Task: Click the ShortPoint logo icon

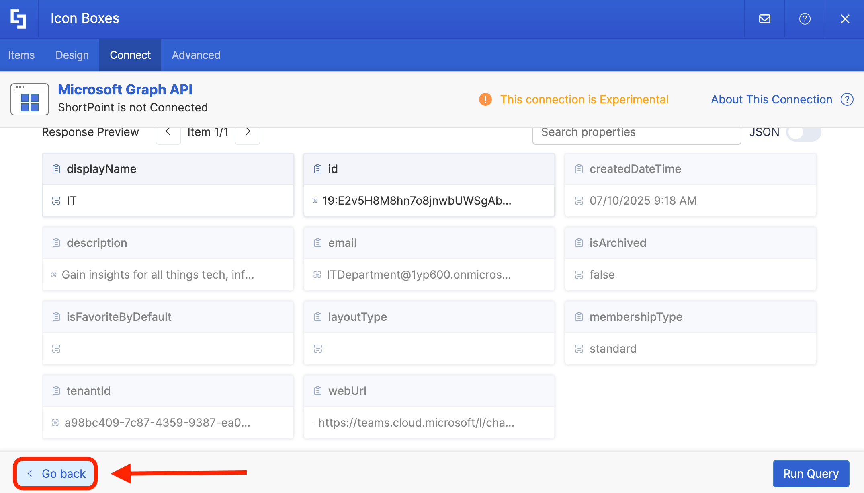Action: coord(18,18)
